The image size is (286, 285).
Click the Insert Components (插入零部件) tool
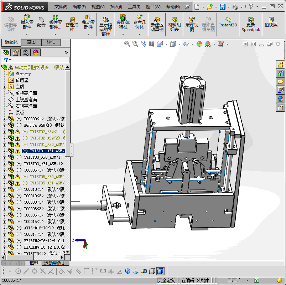point(27,22)
